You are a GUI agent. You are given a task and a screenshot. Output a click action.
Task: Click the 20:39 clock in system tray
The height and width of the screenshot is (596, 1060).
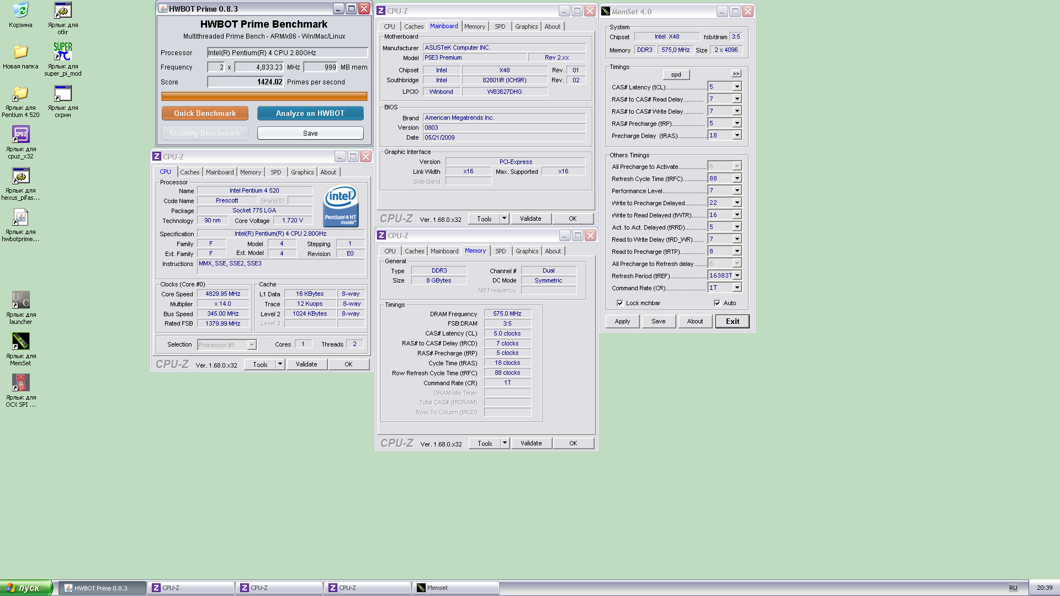point(1044,588)
